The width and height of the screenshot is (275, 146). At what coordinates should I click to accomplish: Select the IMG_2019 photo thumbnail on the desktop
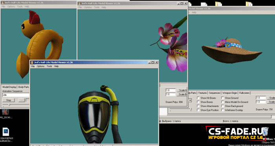coord(5,112)
